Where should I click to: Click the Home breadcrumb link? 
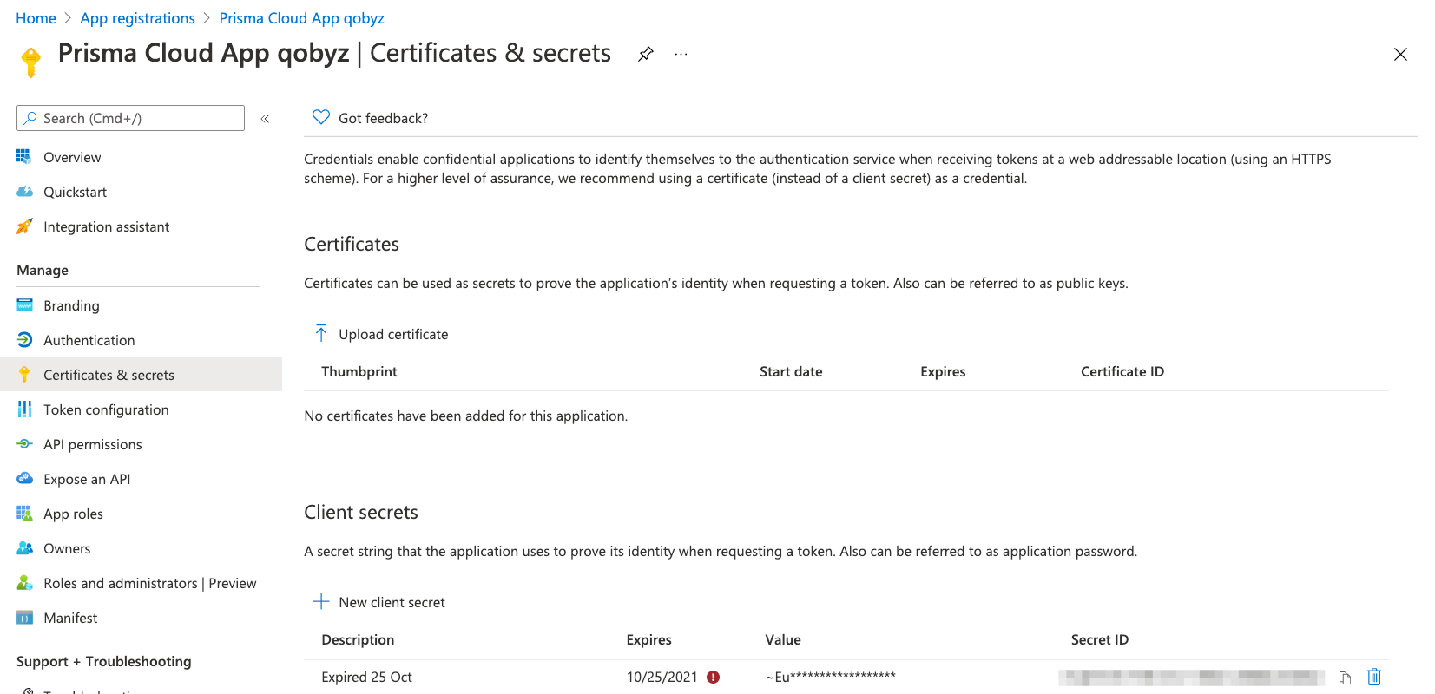point(36,18)
